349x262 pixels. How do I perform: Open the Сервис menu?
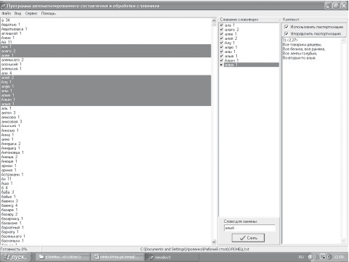point(31,13)
